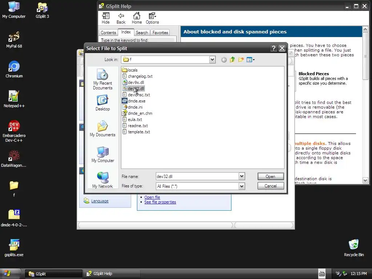Create new folder in file dialog
Screen dimensions: 372x279
pos(241,60)
